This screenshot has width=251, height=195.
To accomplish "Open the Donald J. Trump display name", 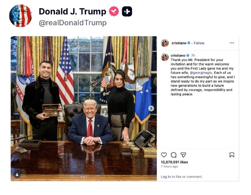I will tap(72, 12).
